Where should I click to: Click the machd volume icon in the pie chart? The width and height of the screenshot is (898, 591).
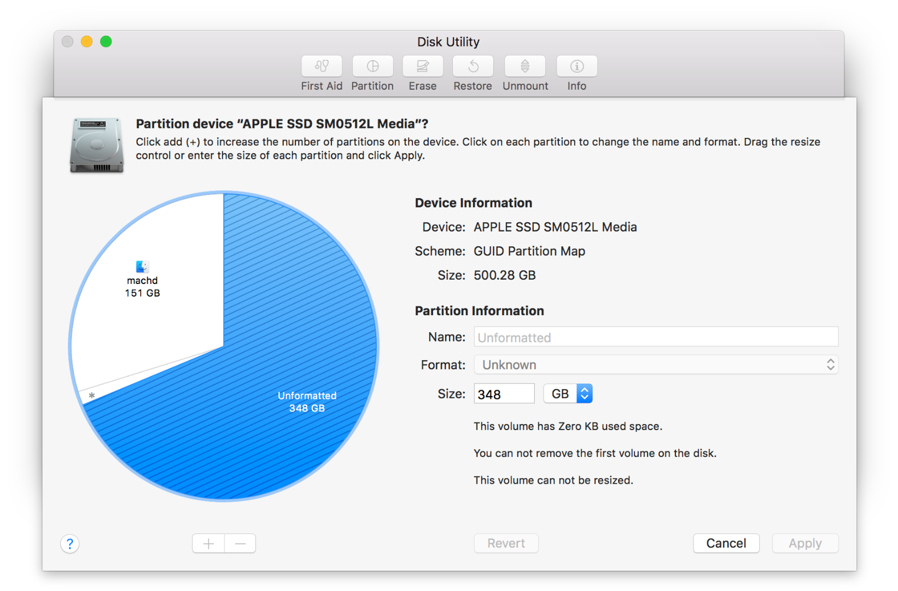click(x=142, y=265)
